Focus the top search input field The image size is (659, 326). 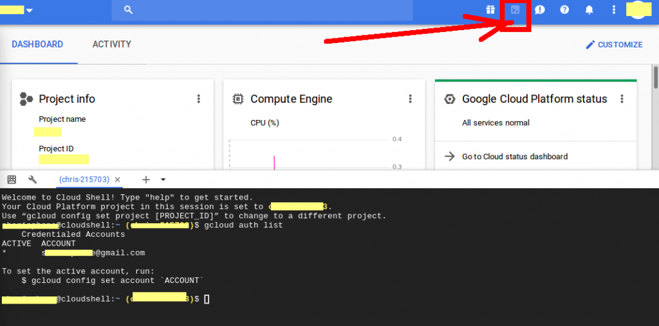coord(262,10)
